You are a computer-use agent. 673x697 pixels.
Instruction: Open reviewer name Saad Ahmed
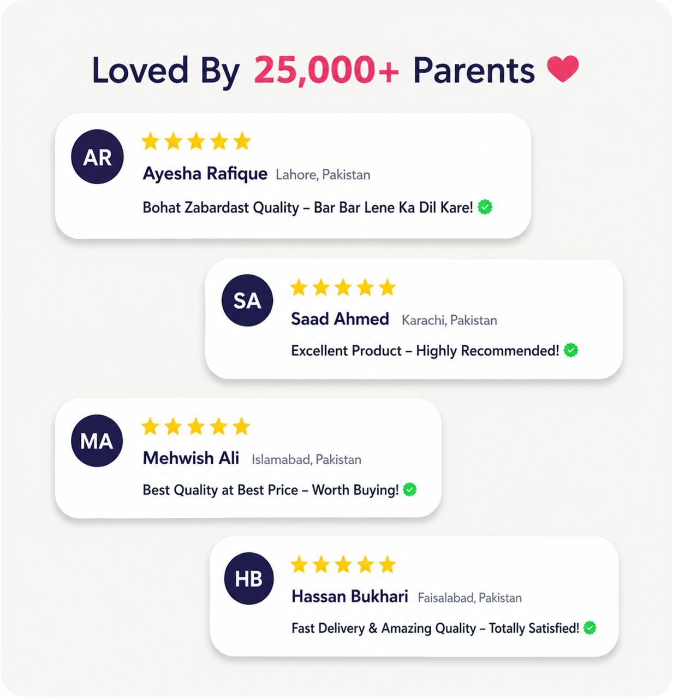pos(340,319)
